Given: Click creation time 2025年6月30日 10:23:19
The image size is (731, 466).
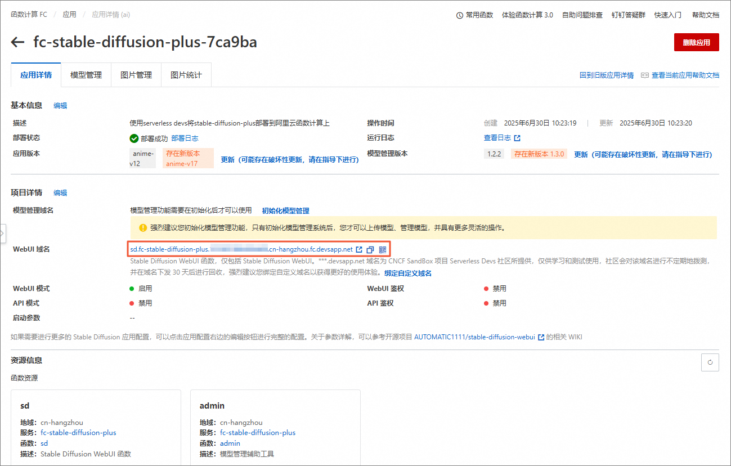Looking at the screenshot, I should pos(540,123).
